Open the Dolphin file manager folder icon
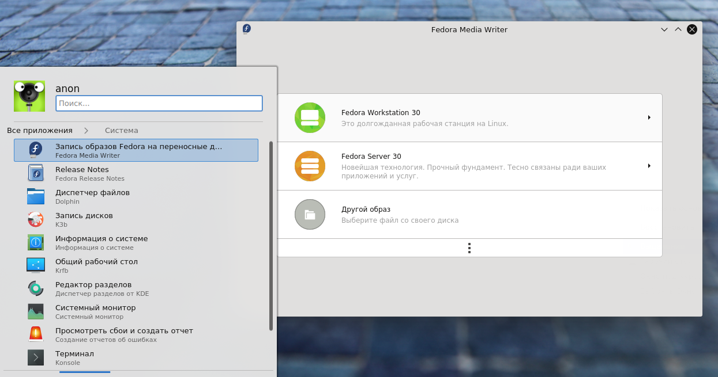The height and width of the screenshot is (377, 718). (x=36, y=196)
